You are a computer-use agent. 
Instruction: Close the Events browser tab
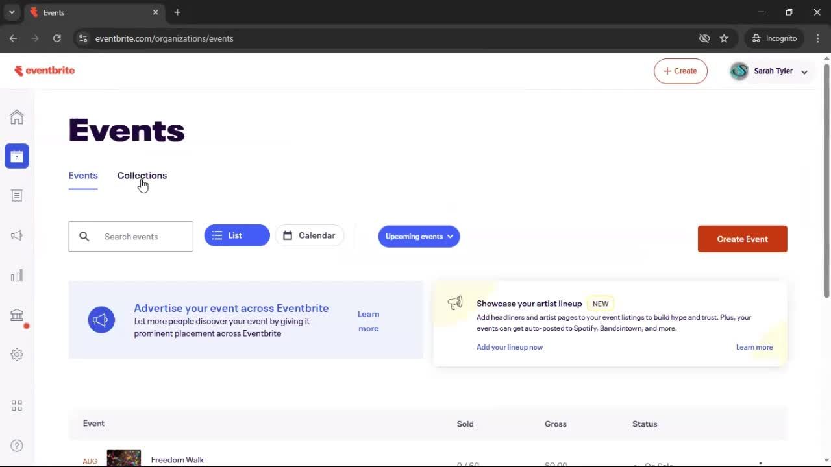pos(155,12)
